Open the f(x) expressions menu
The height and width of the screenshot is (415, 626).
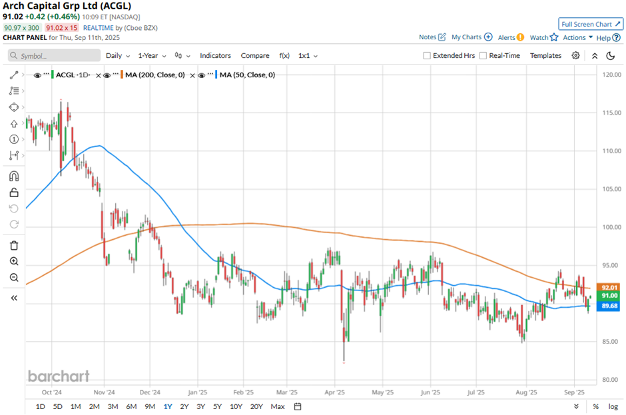click(x=284, y=56)
